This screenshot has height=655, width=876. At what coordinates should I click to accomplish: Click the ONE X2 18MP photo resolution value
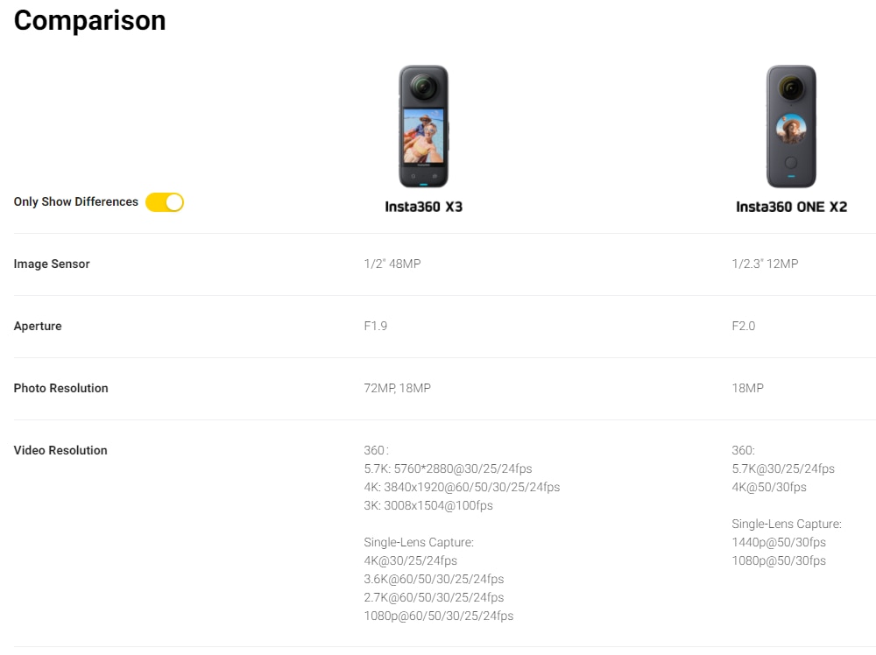(747, 388)
